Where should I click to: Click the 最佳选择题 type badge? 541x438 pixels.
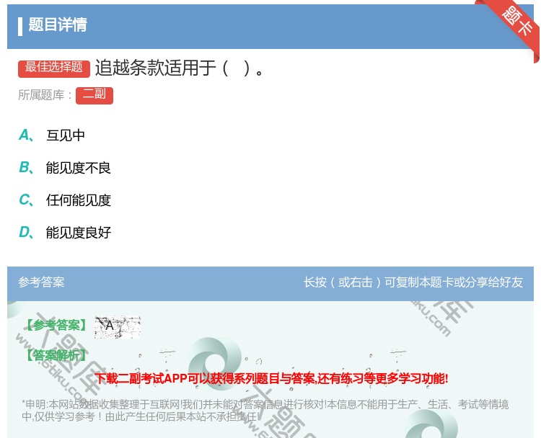coord(54,68)
